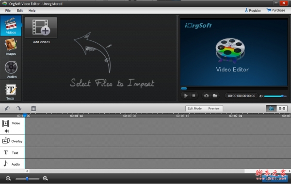Adjust the timeline zoom slider
This screenshot has width=291, height=184.
(27, 179)
